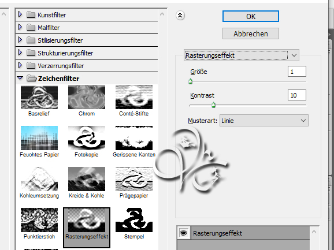
Task: Click the Abbrechen button
Action: click(251, 33)
